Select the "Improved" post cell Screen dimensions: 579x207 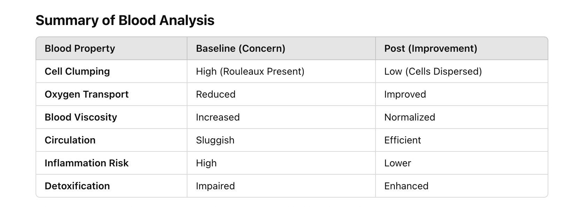(x=405, y=94)
